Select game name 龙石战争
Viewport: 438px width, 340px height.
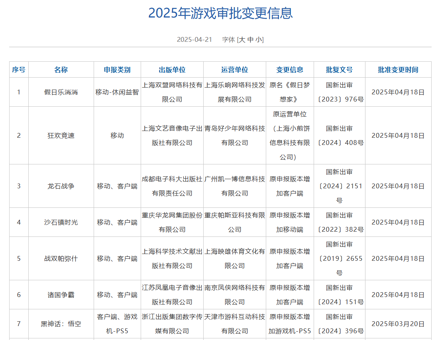click(61, 186)
